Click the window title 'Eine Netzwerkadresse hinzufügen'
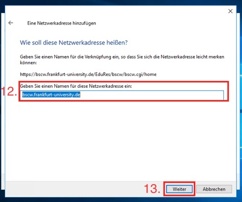Image resolution: width=242 pixels, height=202 pixels. tap(62, 23)
